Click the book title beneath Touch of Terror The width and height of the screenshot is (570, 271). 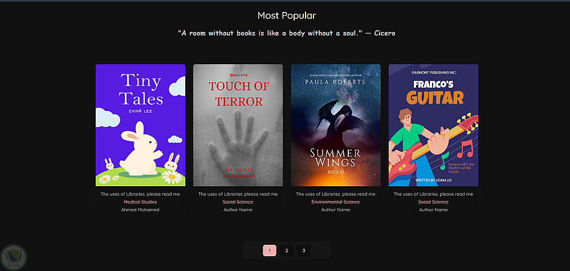coord(238,194)
